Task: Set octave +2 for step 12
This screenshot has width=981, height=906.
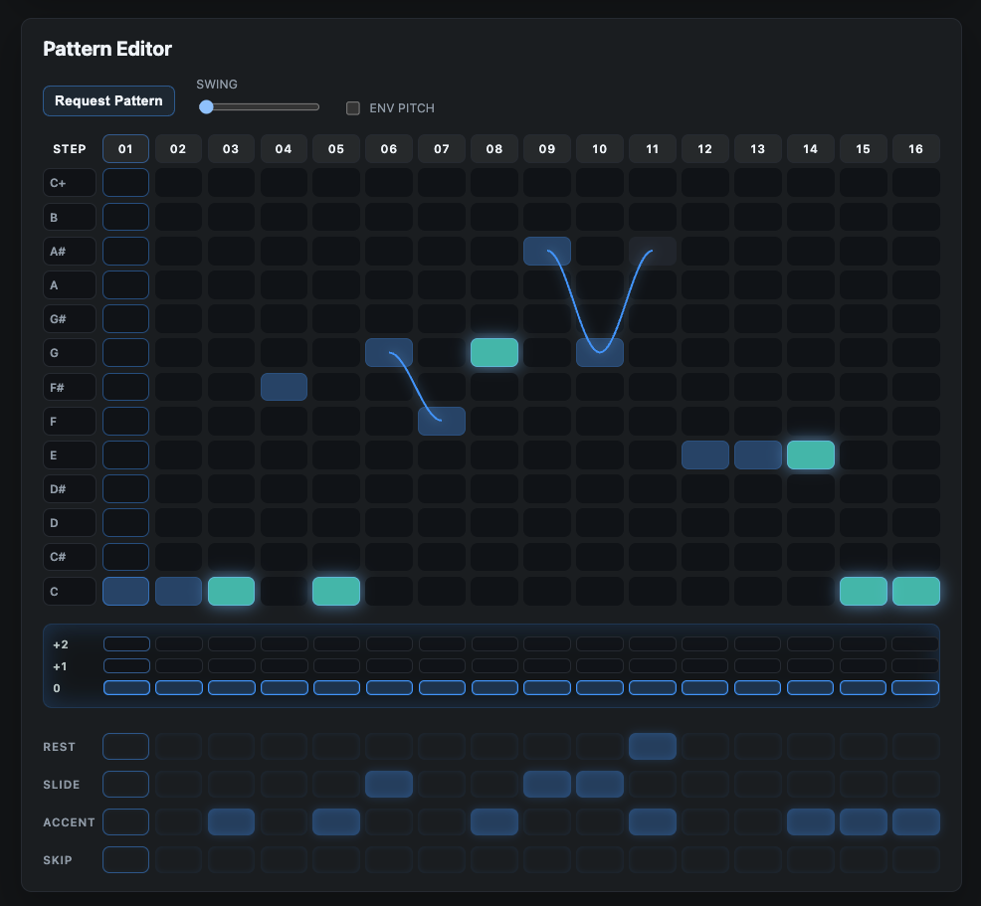Action: click(705, 644)
